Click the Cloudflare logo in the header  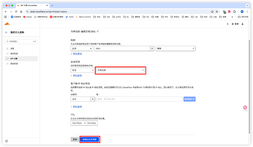click(7, 24)
